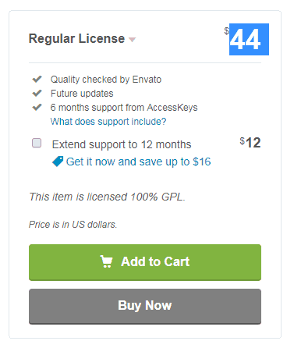Image resolution: width=294 pixels, height=348 pixels.
Task: Click the checkmark beside Future updates
Action: pos(37,93)
